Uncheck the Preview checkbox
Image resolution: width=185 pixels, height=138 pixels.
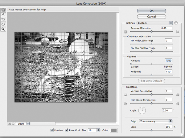52,130
